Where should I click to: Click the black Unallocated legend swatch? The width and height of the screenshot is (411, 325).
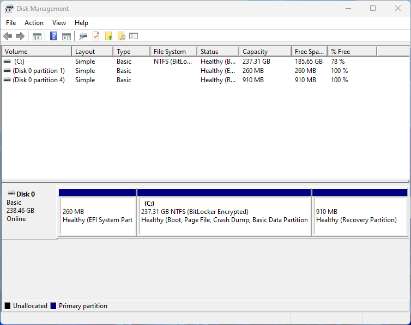[x=8, y=306]
